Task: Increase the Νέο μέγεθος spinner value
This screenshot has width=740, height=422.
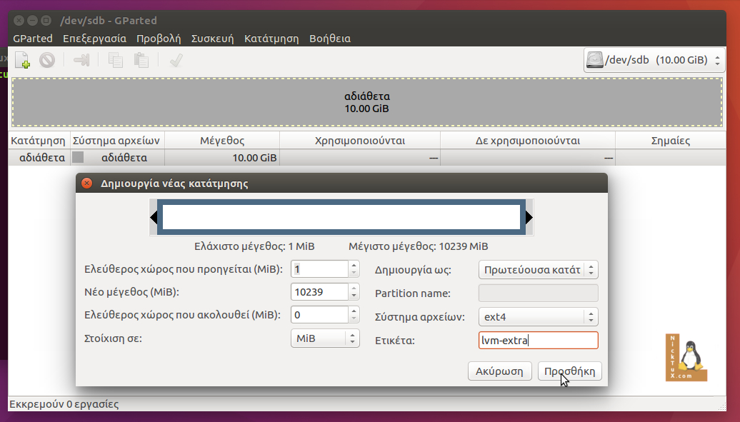Action: 354,288
